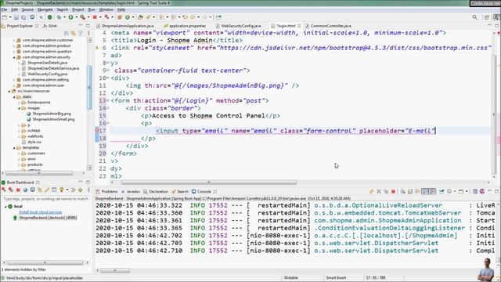
Task: Click the Search magnifier icon at toolbar right
Action: pyautogui.click(x=475, y=17)
